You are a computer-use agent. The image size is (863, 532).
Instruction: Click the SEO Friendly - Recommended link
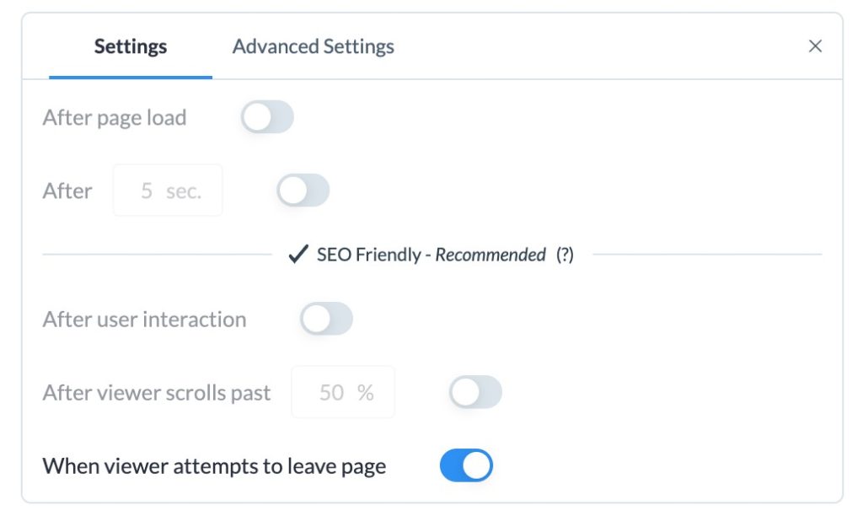(x=421, y=254)
